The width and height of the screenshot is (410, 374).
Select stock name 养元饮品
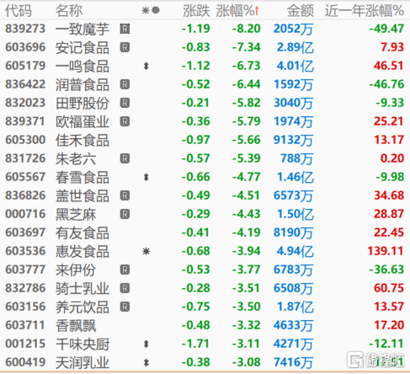pyautogui.click(x=83, y=307)
